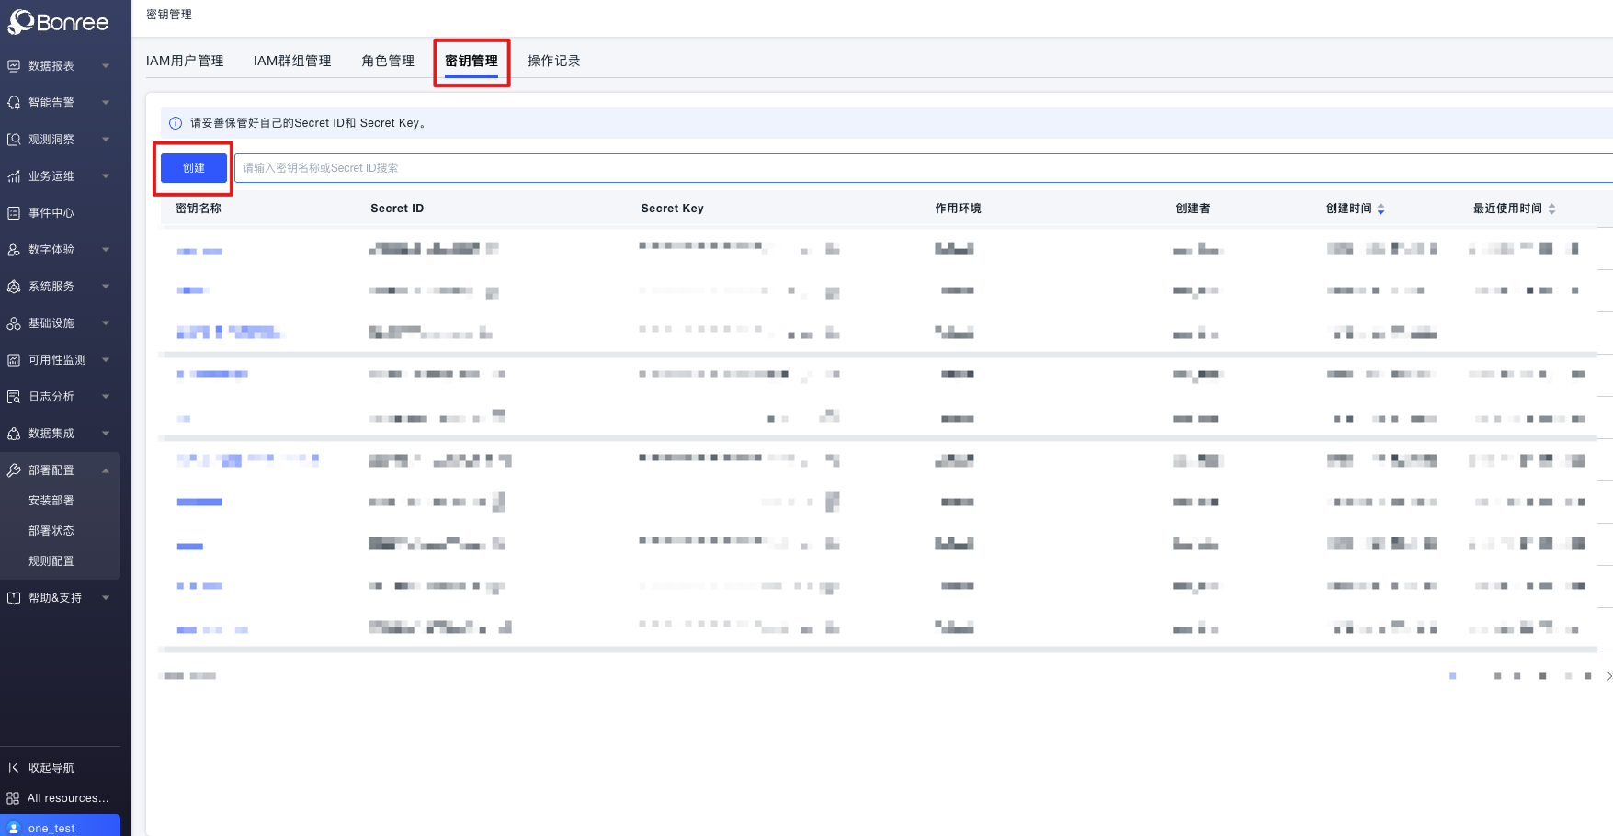The height and width of the screenshot is (836, 1613).
Task: Click the 收起导航 collapse icon
Action: 14,767
